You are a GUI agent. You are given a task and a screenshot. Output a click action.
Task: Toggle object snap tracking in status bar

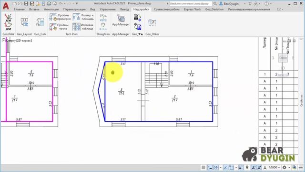(x=225, y=168)
